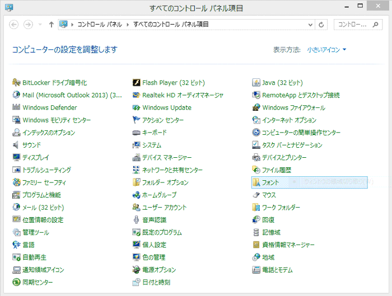Image resolution: width=392 pixels, height=296 pixels.
Task: Click the Forward navigation button
Action: coord(28,25)
